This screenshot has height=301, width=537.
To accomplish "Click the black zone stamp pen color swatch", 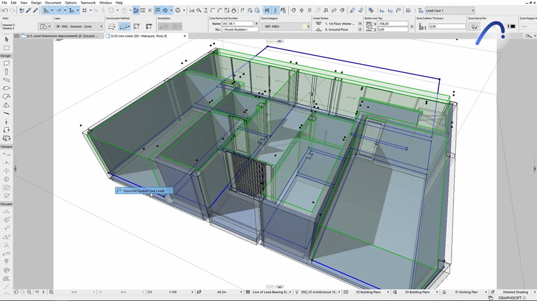I will point(513,26).
